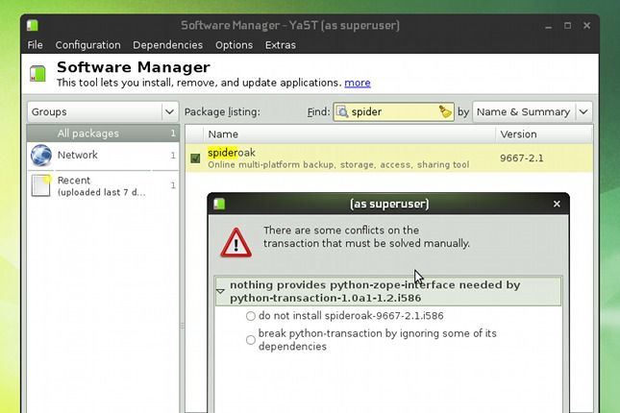The width and height of the screenshot is (620, 413).
Task: Click the conflict dialog's title bar icon
Action: point(219,204)
